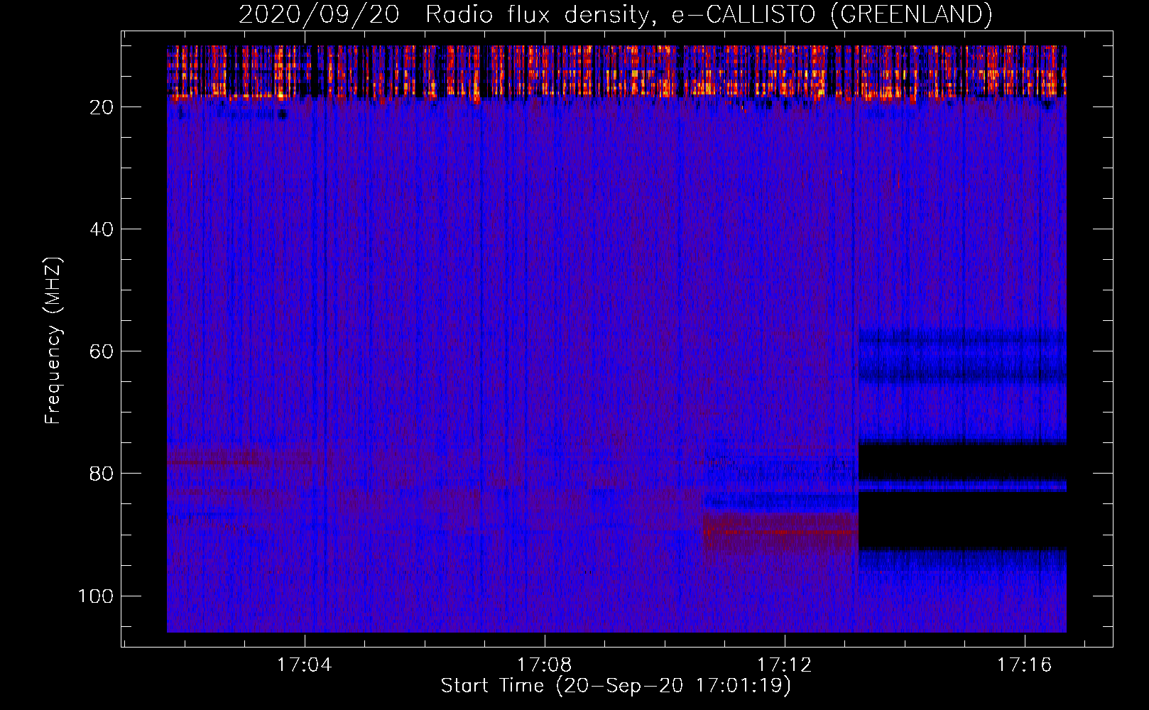Click the 60 frequency tick label
The image size is (1149, 710).
102,351
